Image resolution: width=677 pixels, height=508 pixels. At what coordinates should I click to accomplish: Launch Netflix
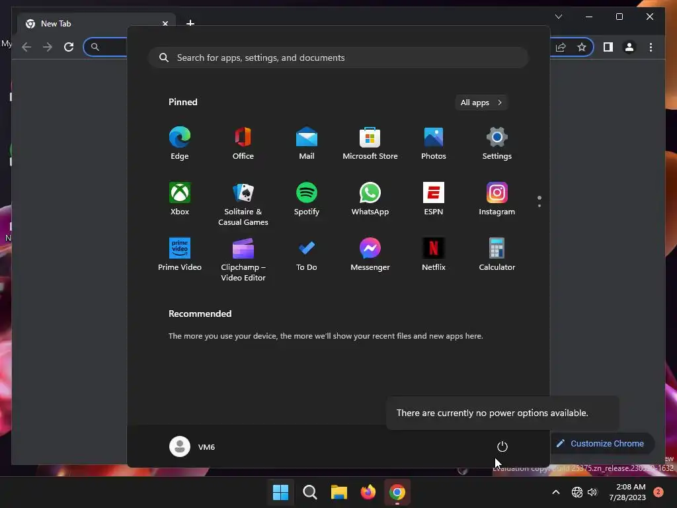click(x=434, y=255)
